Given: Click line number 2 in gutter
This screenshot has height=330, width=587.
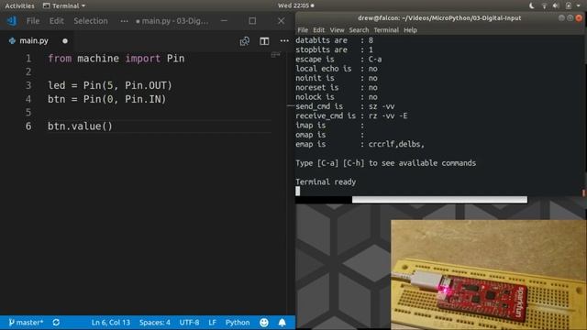Looking at the screenshot, I should [28, 71].
